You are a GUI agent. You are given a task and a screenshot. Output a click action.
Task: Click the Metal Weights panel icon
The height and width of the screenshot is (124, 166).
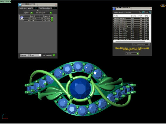click(x=114, y=8)
